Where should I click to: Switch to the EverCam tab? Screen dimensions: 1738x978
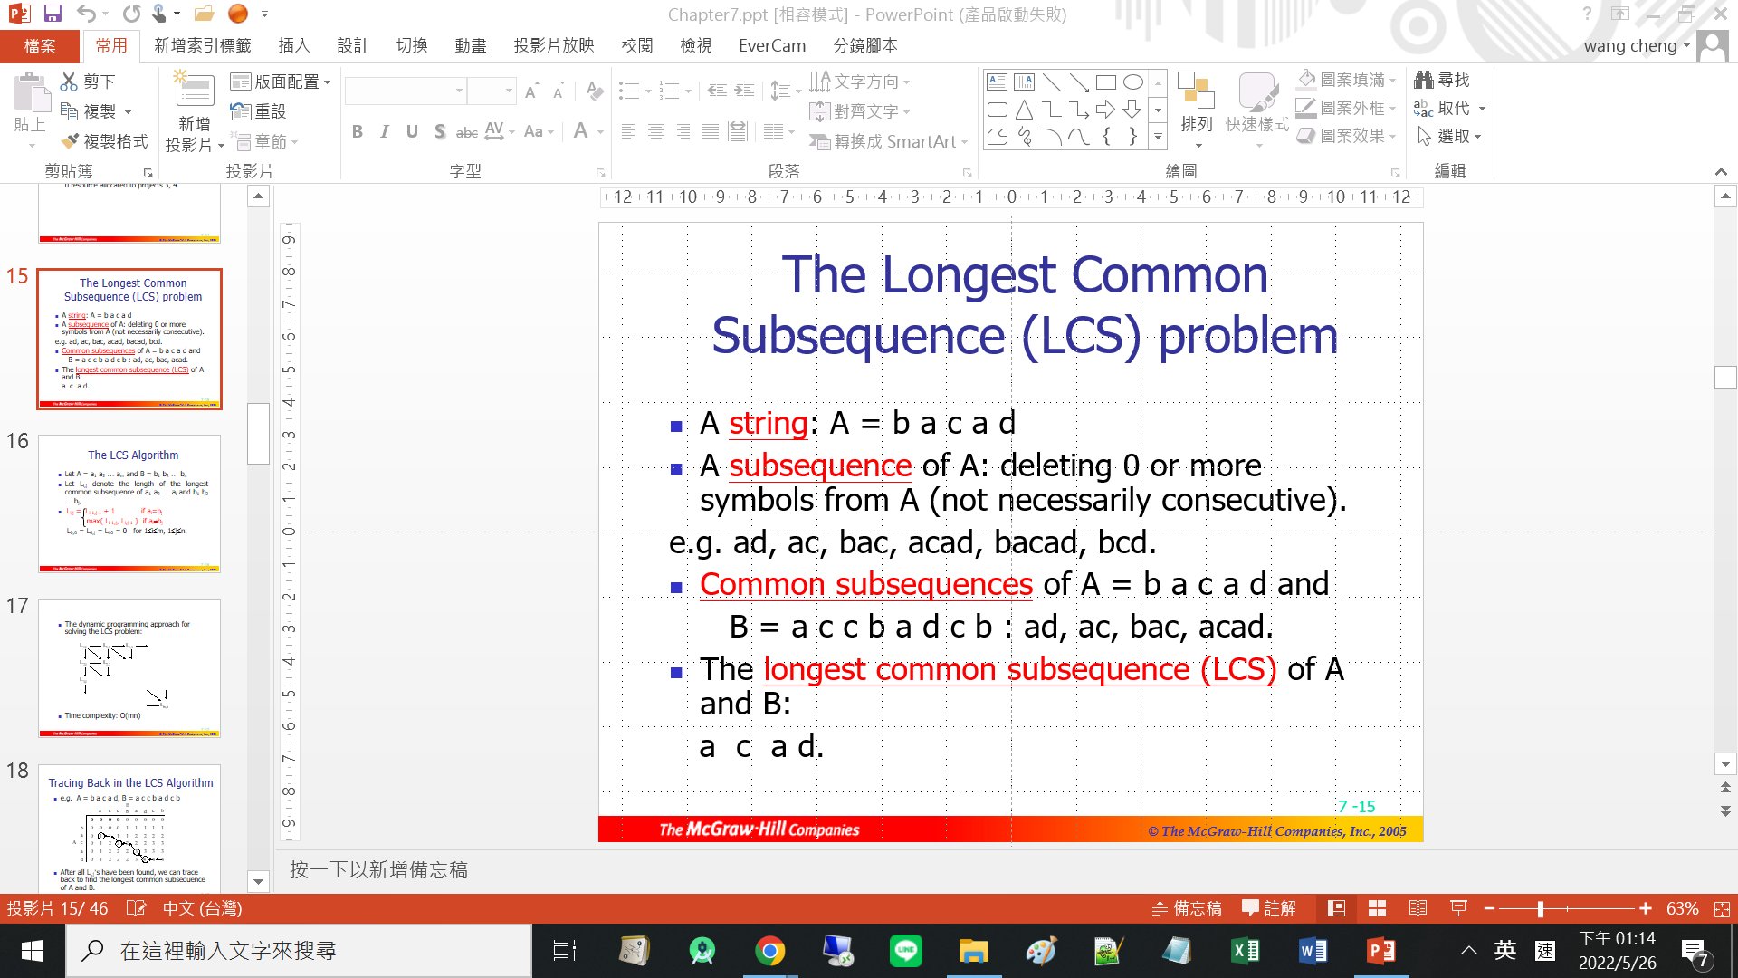(772, 45)
